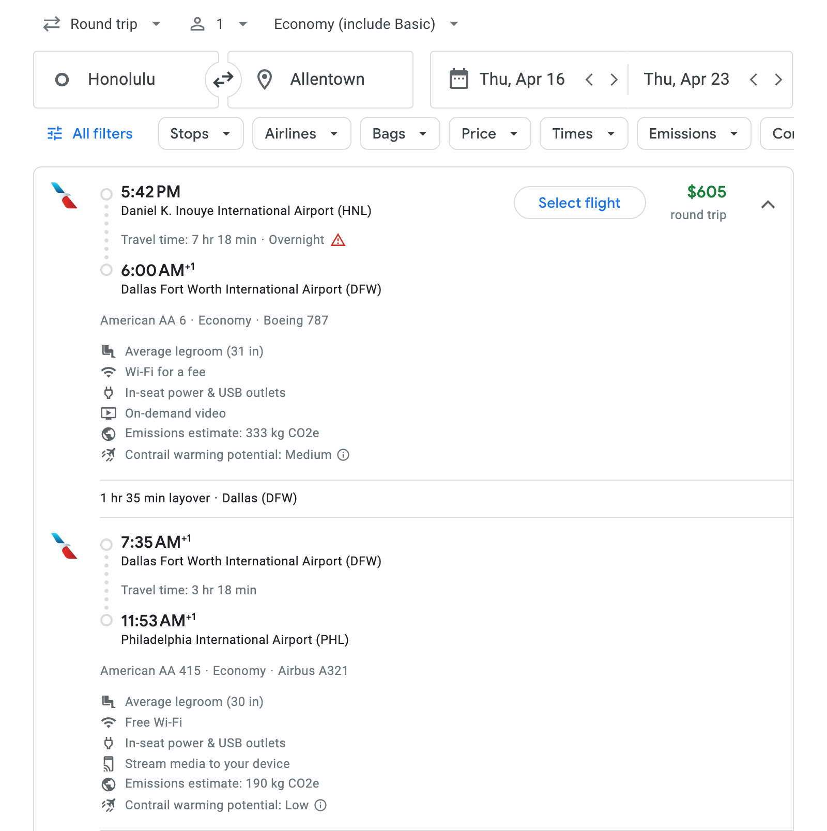Click the swap origin and destination icon
The width and height of the screenshot is (827, 831).
(x=223, y=80)
